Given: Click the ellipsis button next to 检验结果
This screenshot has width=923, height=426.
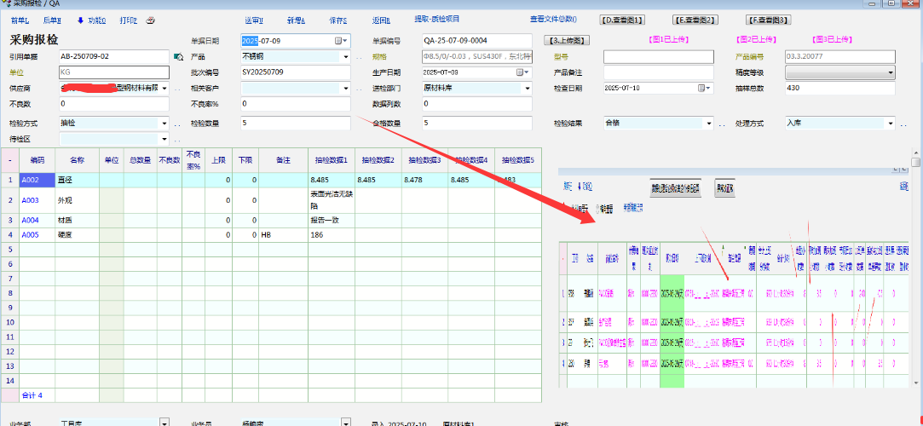Looking at the screenshot, I should 722,124.
